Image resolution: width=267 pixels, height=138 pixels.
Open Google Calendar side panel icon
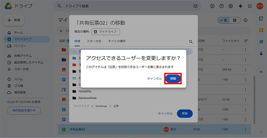[x=261, y=19]
